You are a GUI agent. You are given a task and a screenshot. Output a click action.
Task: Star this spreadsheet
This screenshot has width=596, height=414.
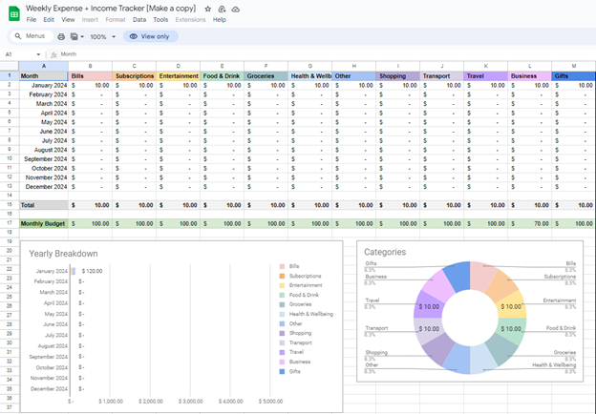207,9
